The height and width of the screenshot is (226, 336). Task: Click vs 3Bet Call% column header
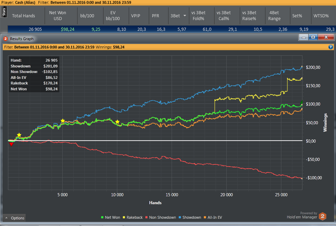224,16
